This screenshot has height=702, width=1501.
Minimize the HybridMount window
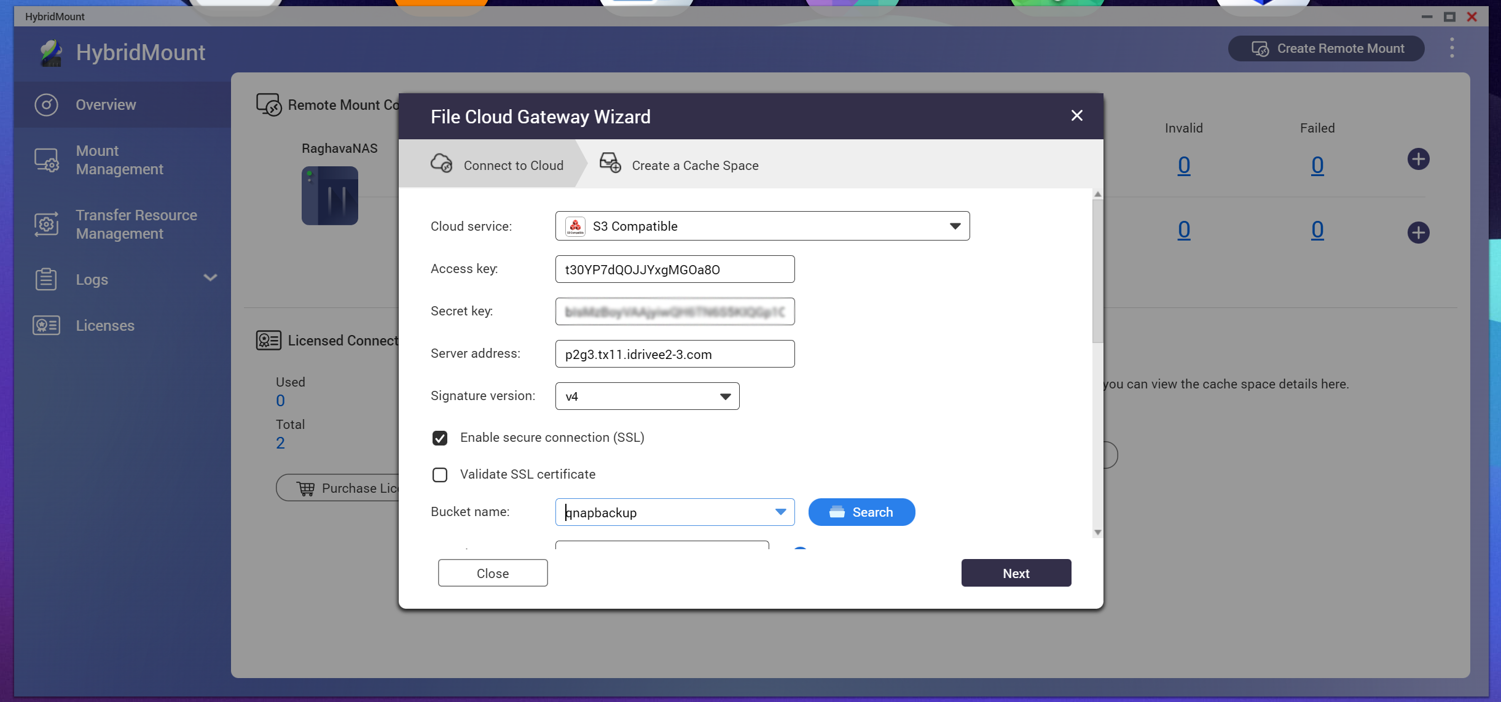pos(1427,17)
